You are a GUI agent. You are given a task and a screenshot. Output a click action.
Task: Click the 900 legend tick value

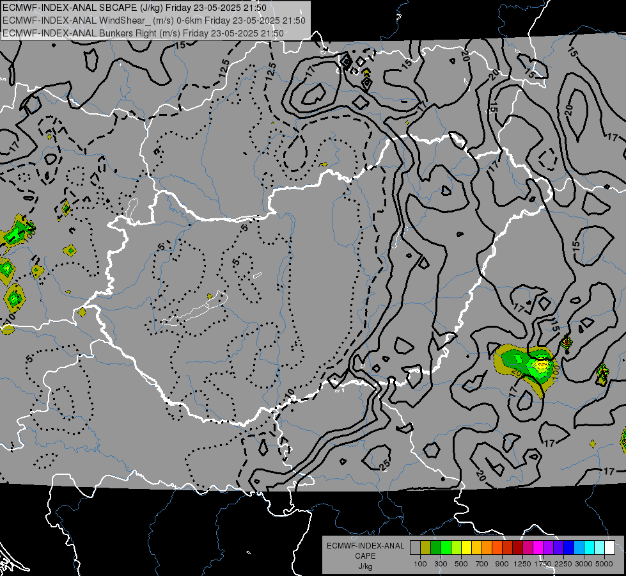502,564
